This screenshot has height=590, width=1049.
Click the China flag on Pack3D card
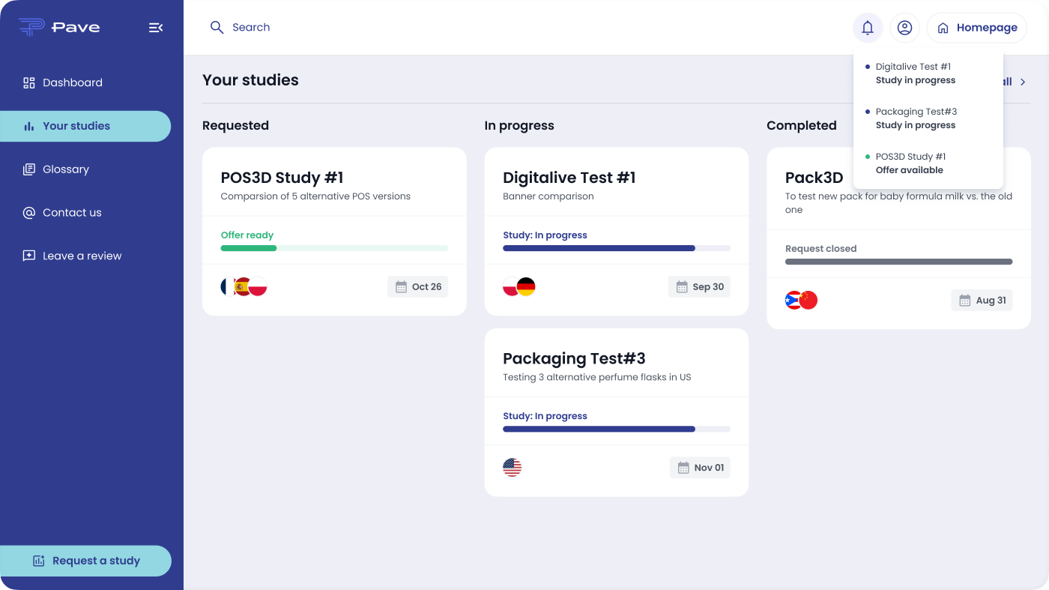[x=808, y=300]
